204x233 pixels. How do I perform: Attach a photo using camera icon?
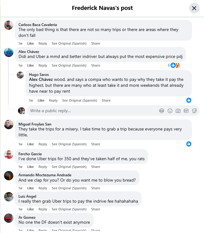point(178,111)
